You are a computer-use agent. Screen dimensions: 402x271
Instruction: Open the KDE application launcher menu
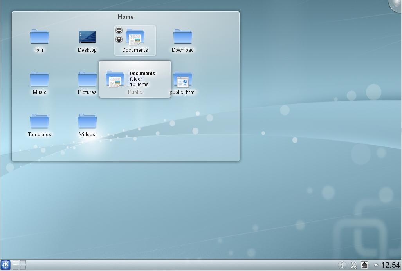(5, 265)
